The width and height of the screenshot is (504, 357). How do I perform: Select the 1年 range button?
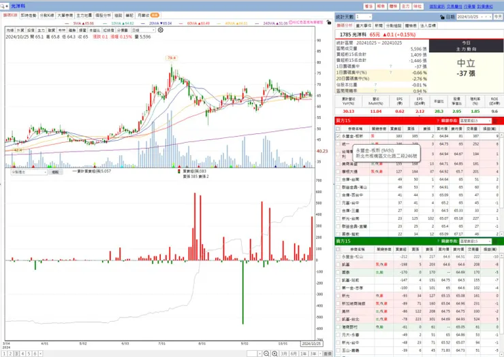[303, 354]
